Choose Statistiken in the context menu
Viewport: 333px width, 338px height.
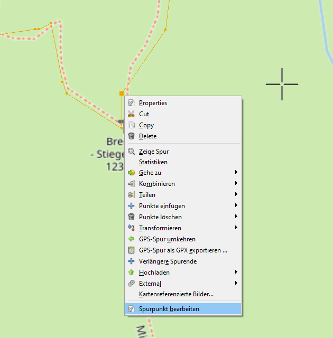pos(183,162)
